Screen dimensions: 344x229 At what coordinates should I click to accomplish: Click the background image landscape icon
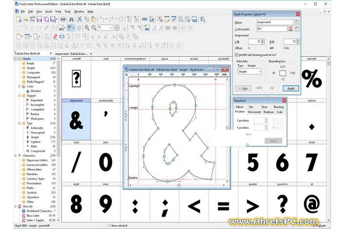(147, 28)
